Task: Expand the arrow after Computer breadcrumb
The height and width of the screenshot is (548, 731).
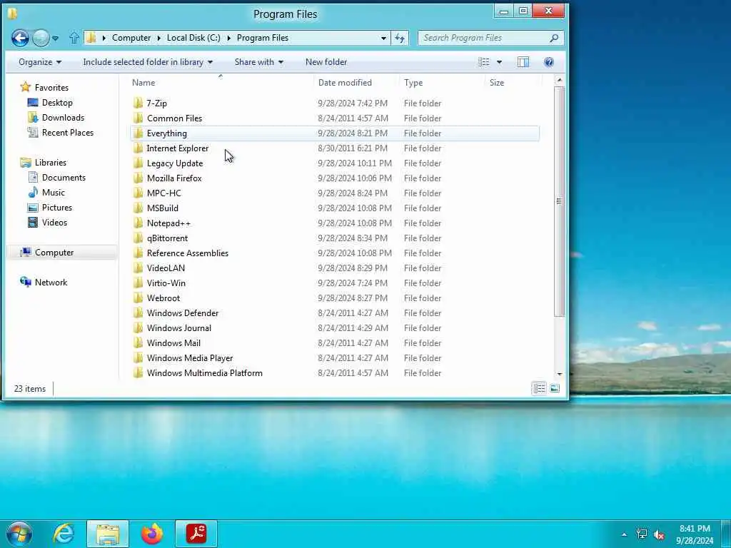Action: [x=158, y=39]
